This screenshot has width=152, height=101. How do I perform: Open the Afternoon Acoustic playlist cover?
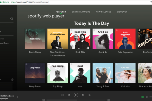[145, 73]
